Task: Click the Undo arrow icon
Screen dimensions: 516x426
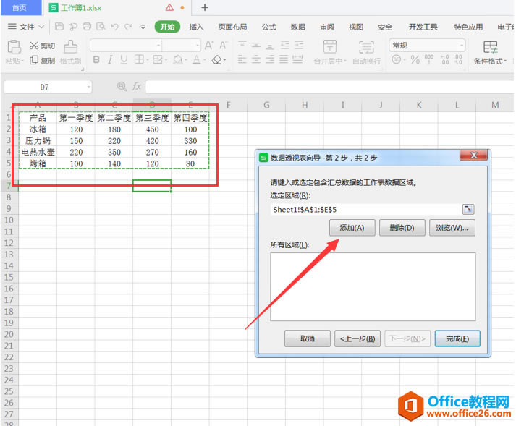Action: point(114,27)
